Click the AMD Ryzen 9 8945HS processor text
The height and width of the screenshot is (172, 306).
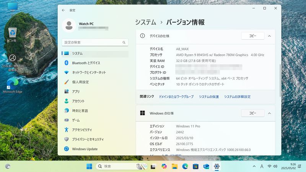click(212, 55)
